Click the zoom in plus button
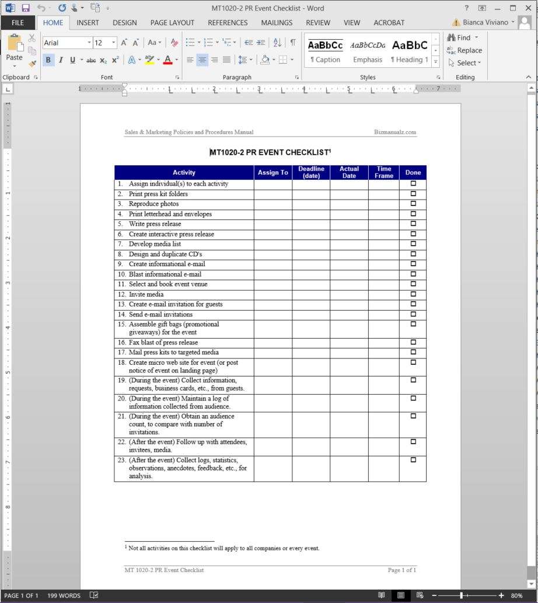 (x=501, y=595)
